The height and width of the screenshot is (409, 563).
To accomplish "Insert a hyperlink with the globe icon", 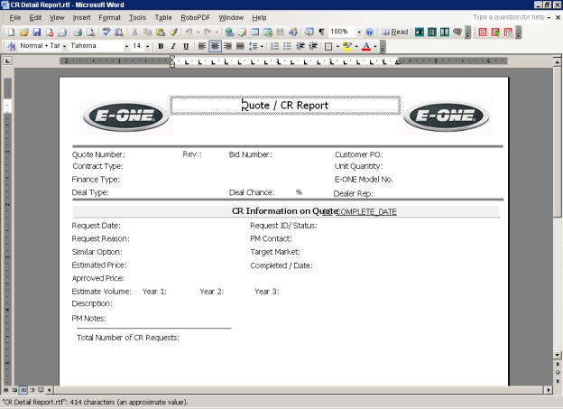I will coord(229,32).
